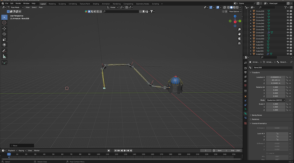Switch to the Shading workspace tab
Viewport: 294px width, 163px height.
(96, 4)
